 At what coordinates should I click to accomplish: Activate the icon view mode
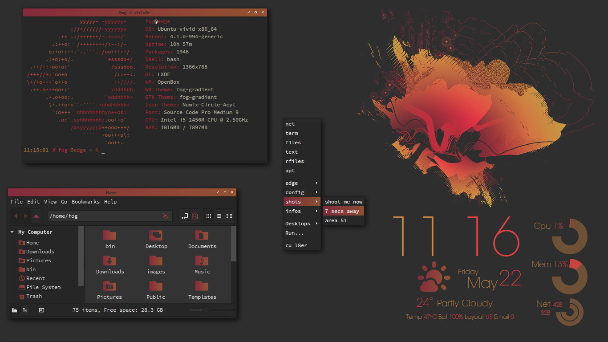[208, 216]
